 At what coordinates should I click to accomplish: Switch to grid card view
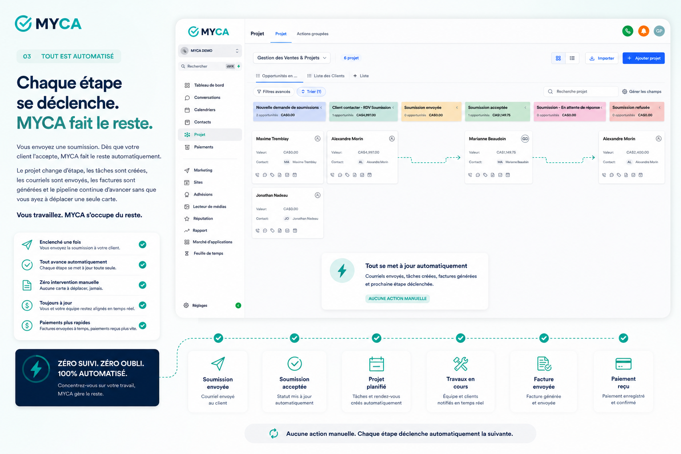(x=558, y=58)
